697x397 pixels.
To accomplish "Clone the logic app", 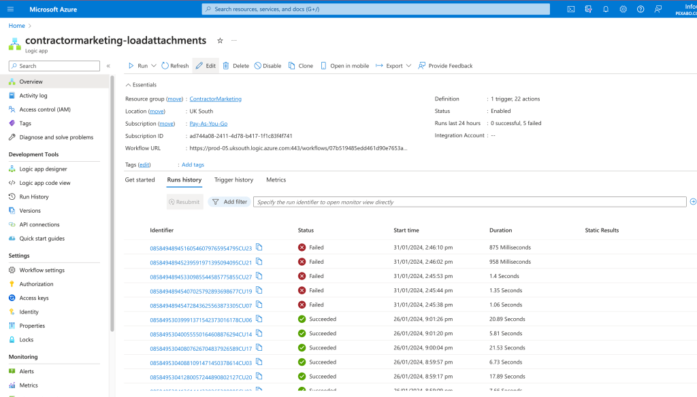I will point(301,66).
